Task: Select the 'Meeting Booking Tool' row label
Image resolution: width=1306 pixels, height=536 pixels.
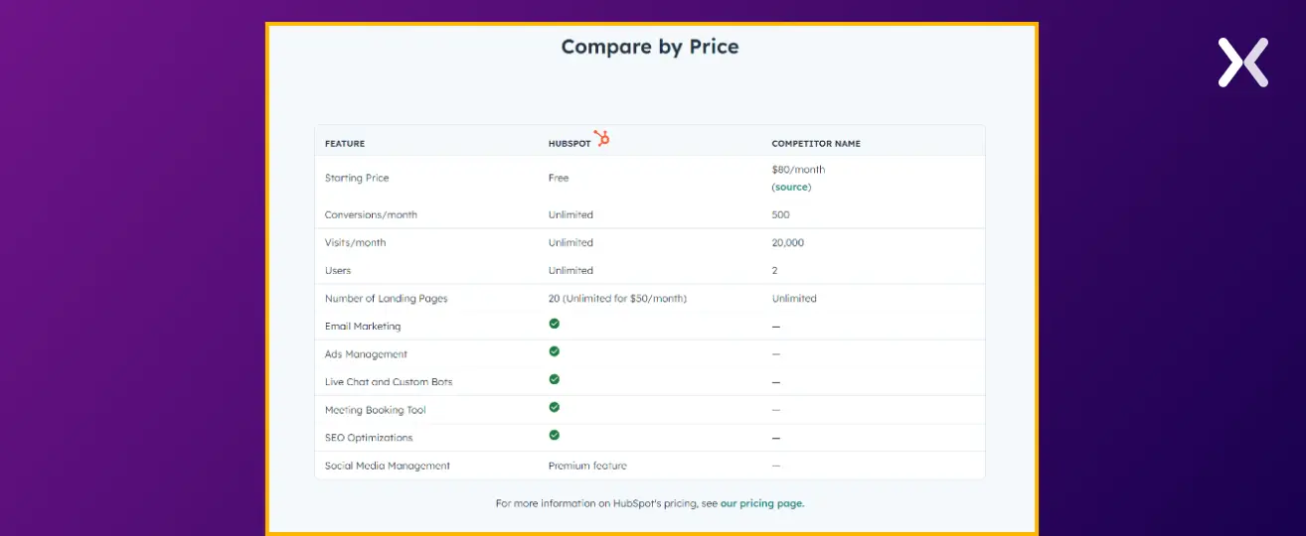Action: click(376, 410)
